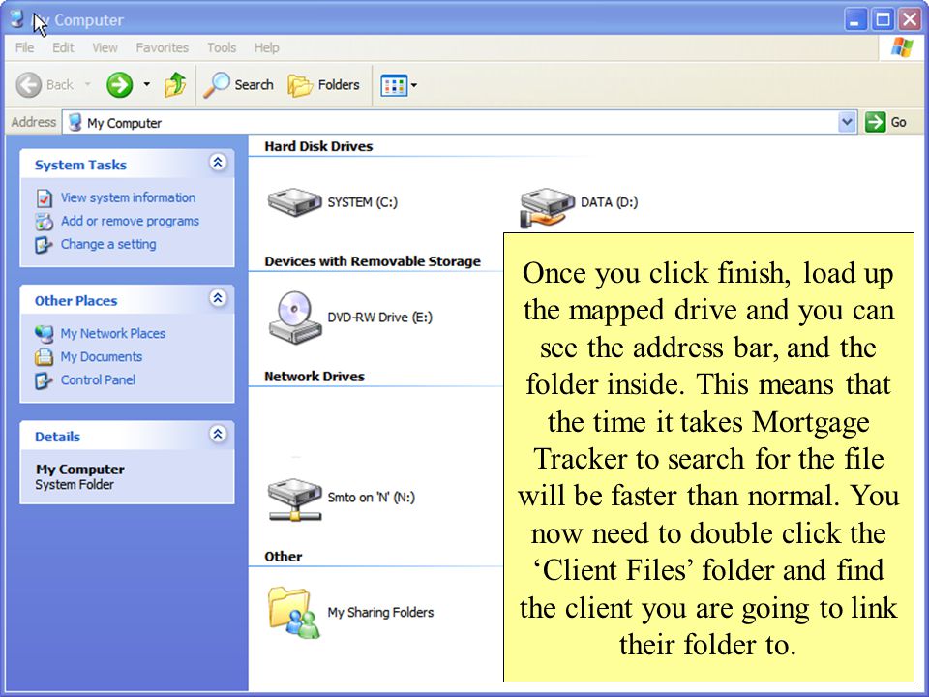Click the green Go arrow icon
Image resolution: width=929 pixels, height=697 pixels.
click(x=875, y=122)
